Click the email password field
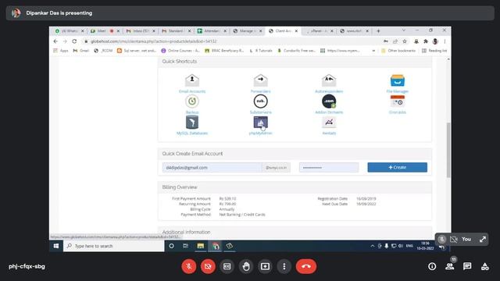 pos(329,168)
